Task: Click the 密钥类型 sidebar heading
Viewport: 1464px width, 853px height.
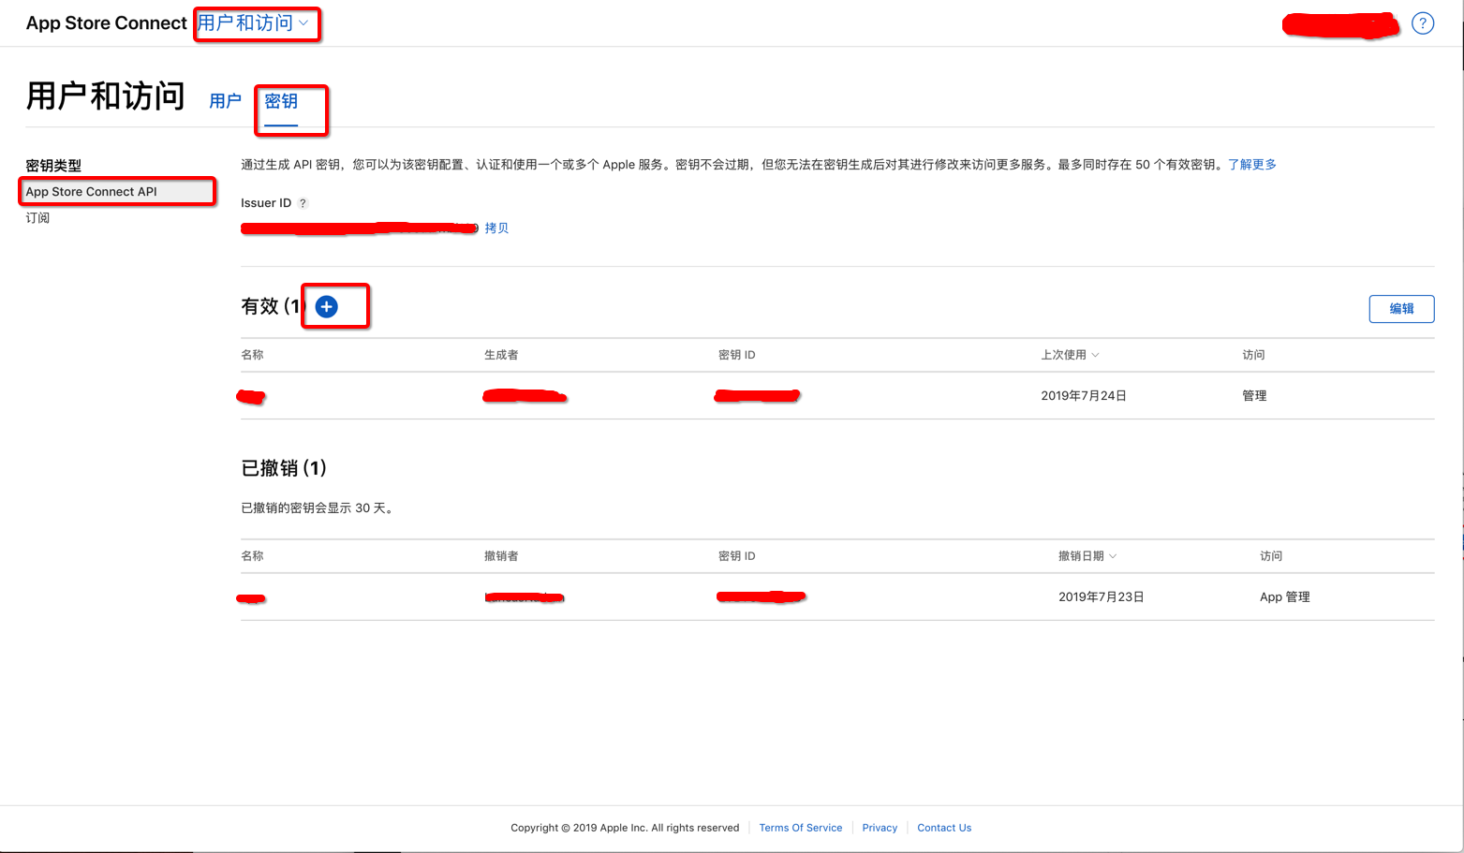Action: [53, 166]
